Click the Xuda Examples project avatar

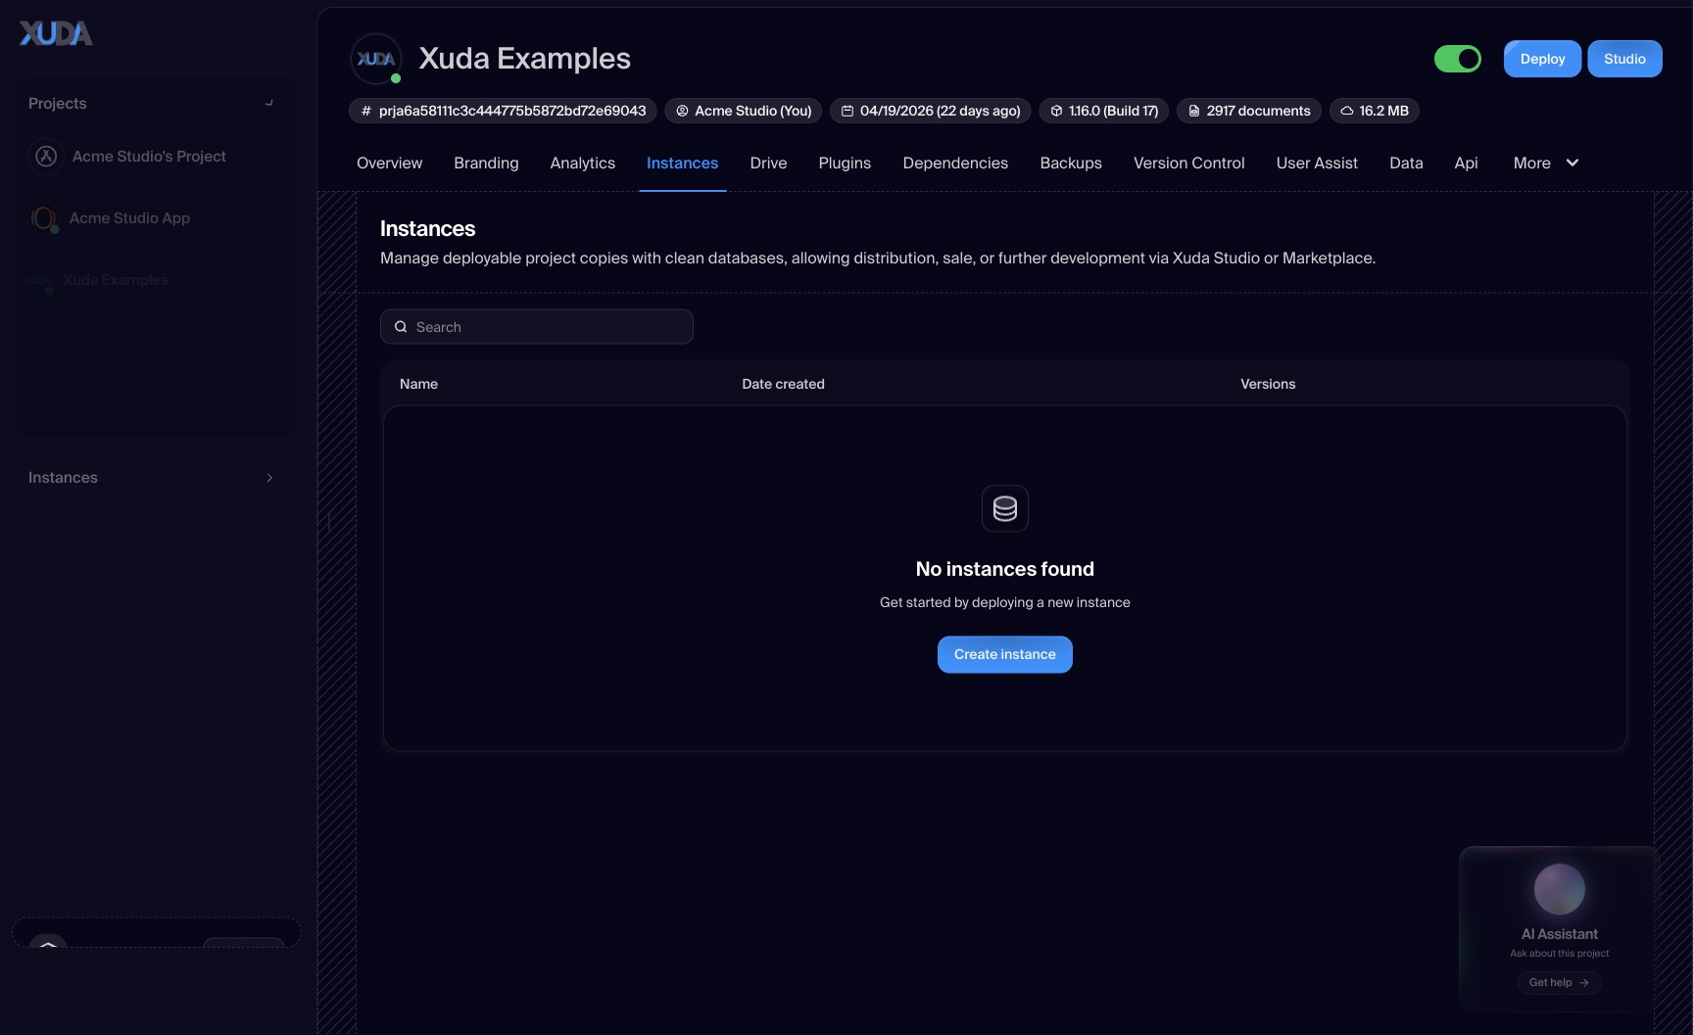pyautogui.click(x=376, y=59)
